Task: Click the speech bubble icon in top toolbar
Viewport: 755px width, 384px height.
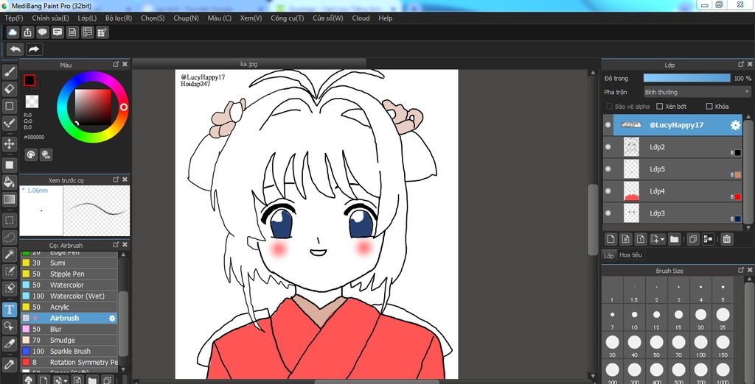Action: pos(42,32)
